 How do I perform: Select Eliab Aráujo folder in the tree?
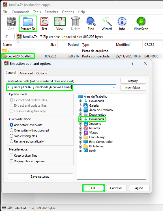click(97, 137)
